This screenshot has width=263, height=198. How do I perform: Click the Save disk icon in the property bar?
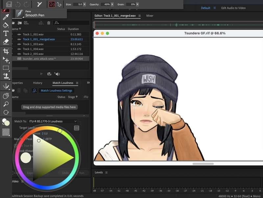(9, 4)
